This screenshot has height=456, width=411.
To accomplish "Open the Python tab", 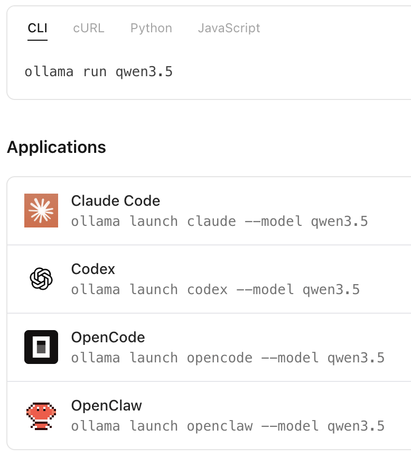I will (151, 28).
